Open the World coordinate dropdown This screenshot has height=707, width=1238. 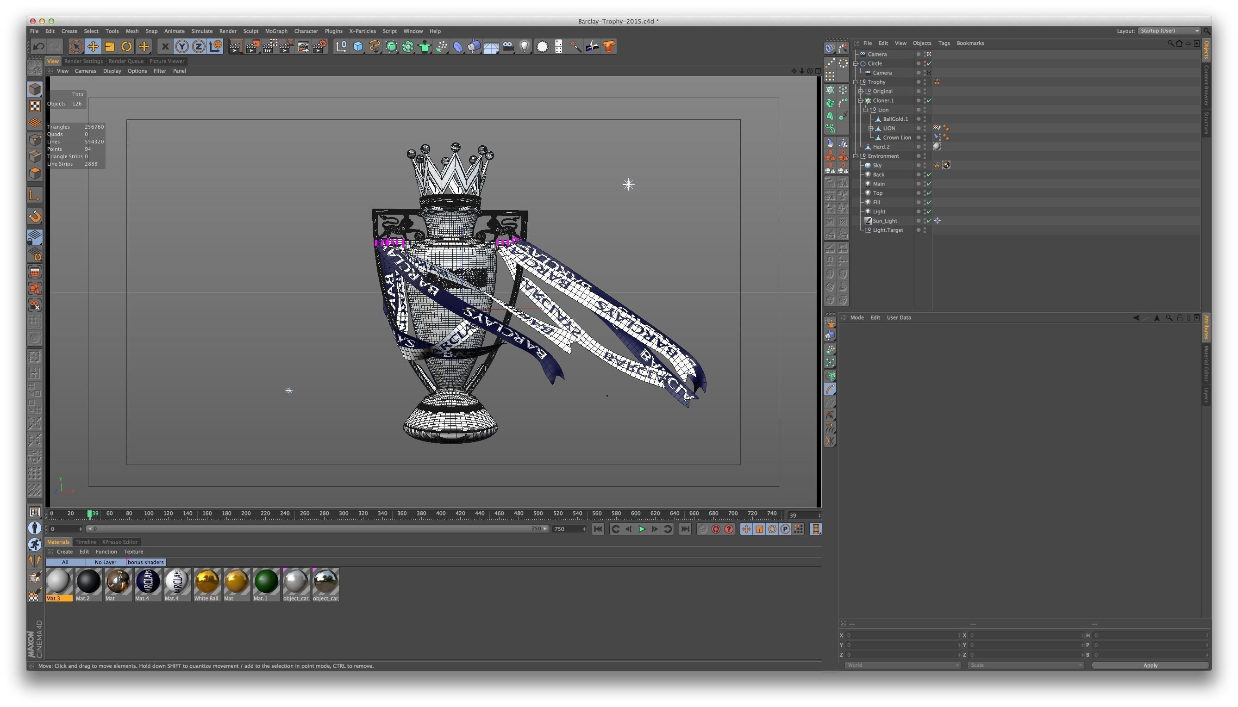902,666
